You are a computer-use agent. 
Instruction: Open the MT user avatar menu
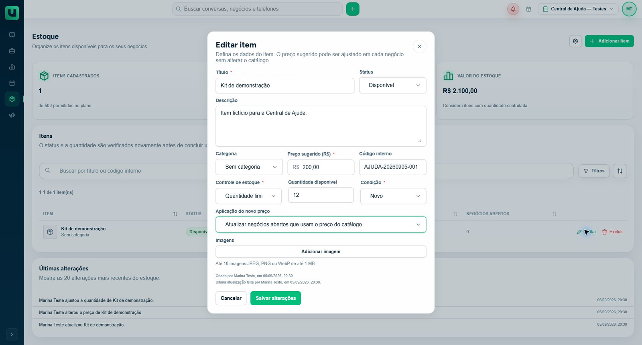coord(629,9)
